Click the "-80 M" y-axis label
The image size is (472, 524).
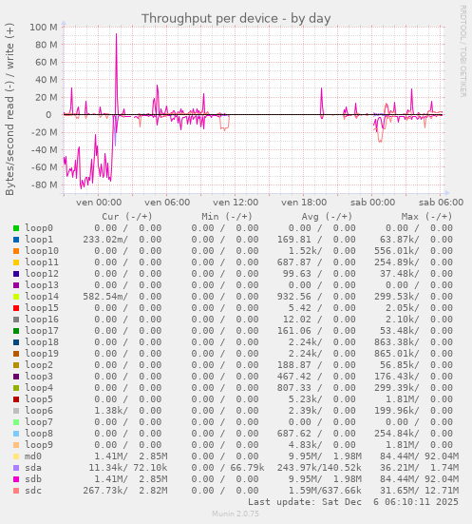tap(44, 184)
